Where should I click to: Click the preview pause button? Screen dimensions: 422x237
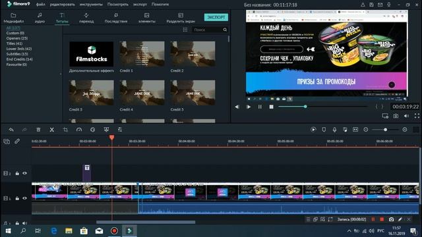tap(260, 107)
